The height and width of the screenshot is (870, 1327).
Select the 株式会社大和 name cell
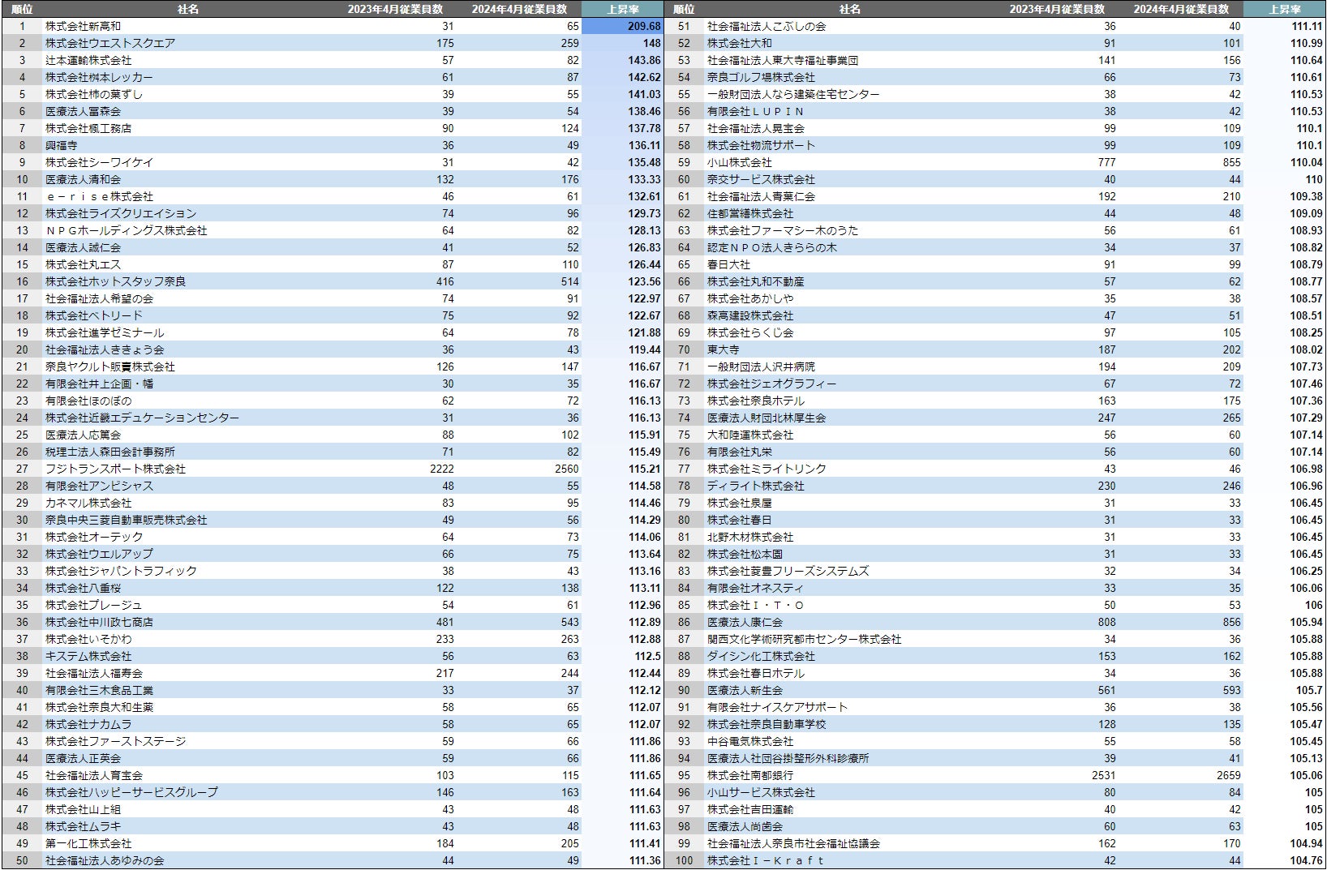[x=740, y=43]
